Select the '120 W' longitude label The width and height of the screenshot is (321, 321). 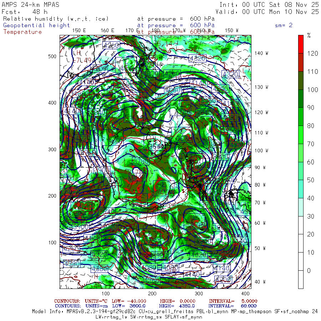coord(261,113)
